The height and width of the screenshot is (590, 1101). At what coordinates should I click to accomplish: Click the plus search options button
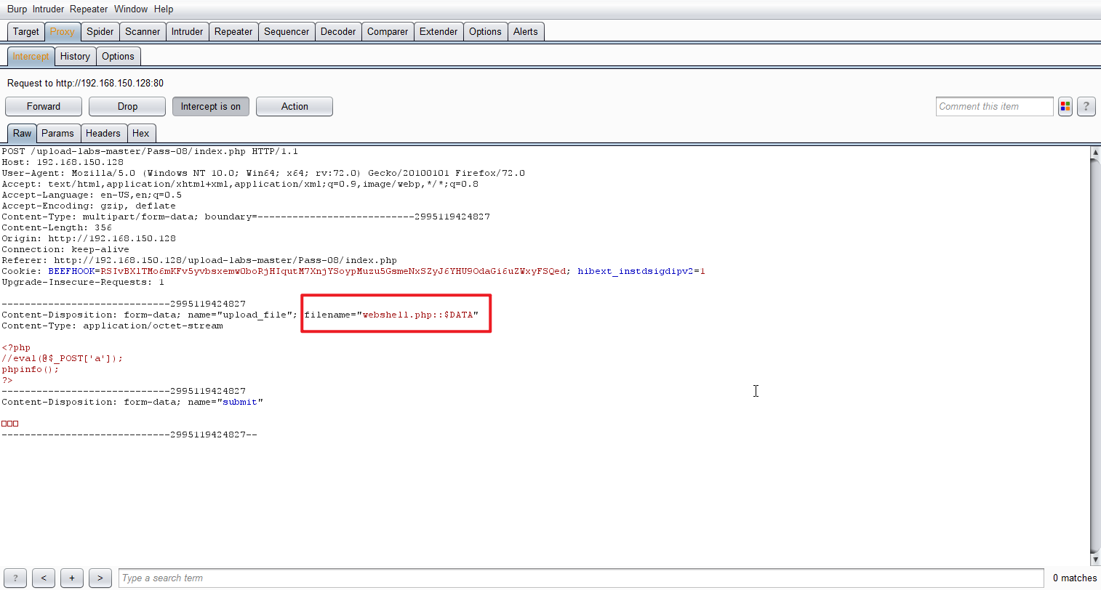click(72, 578)
